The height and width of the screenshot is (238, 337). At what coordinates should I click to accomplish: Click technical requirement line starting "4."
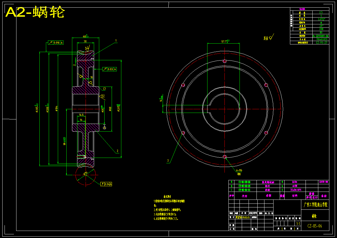[166, 219]
